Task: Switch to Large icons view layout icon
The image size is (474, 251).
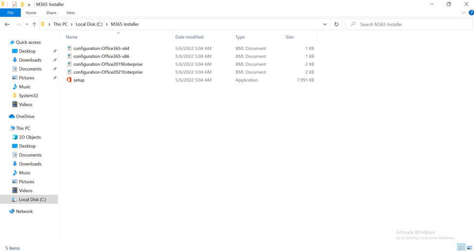Action: [470, 248]
